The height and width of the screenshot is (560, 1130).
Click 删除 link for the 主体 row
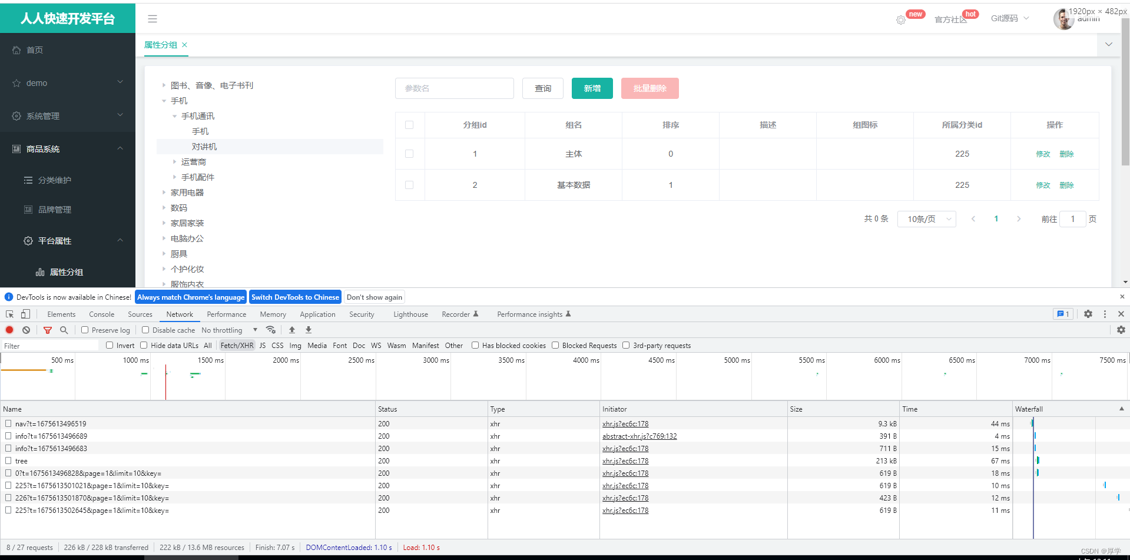tap(1066, 154)
